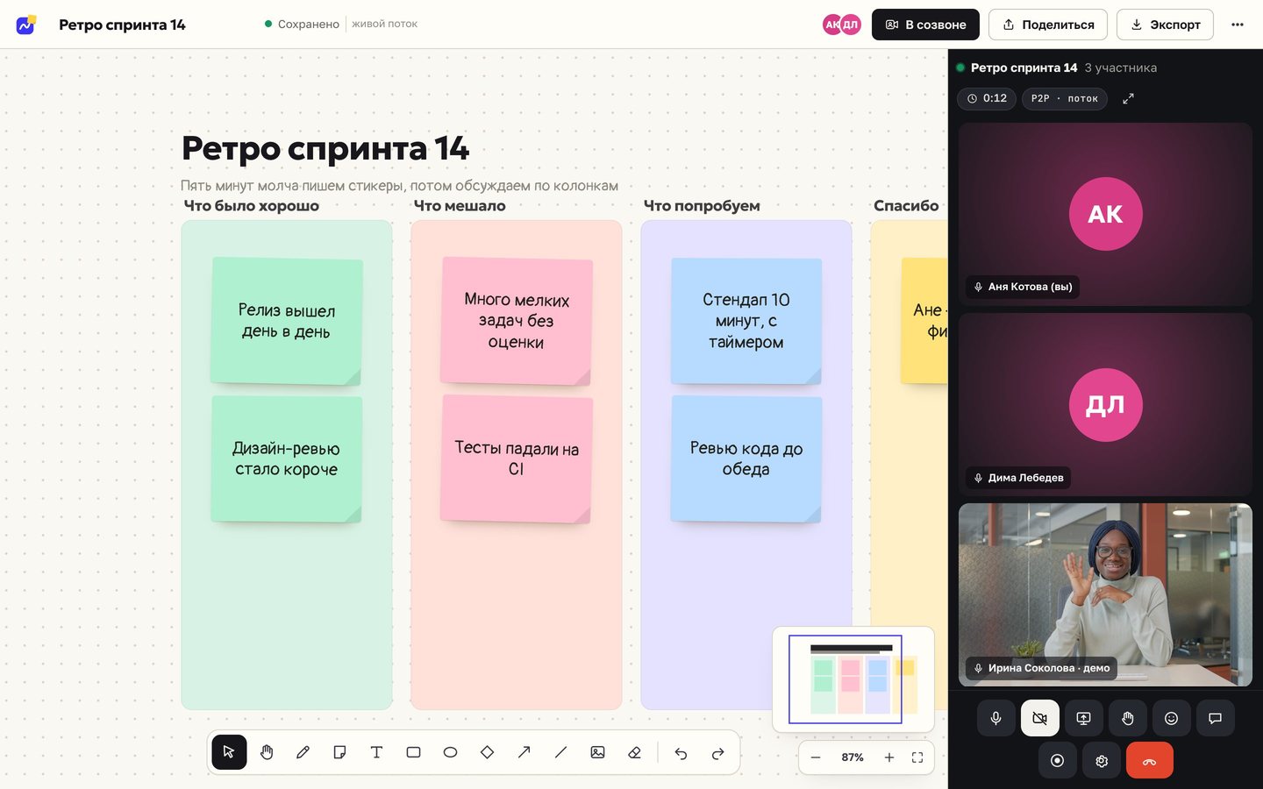Click the Поделиться button
Image resolution: width=1263 pixels, height=789 pixels.
(1048, 25)
